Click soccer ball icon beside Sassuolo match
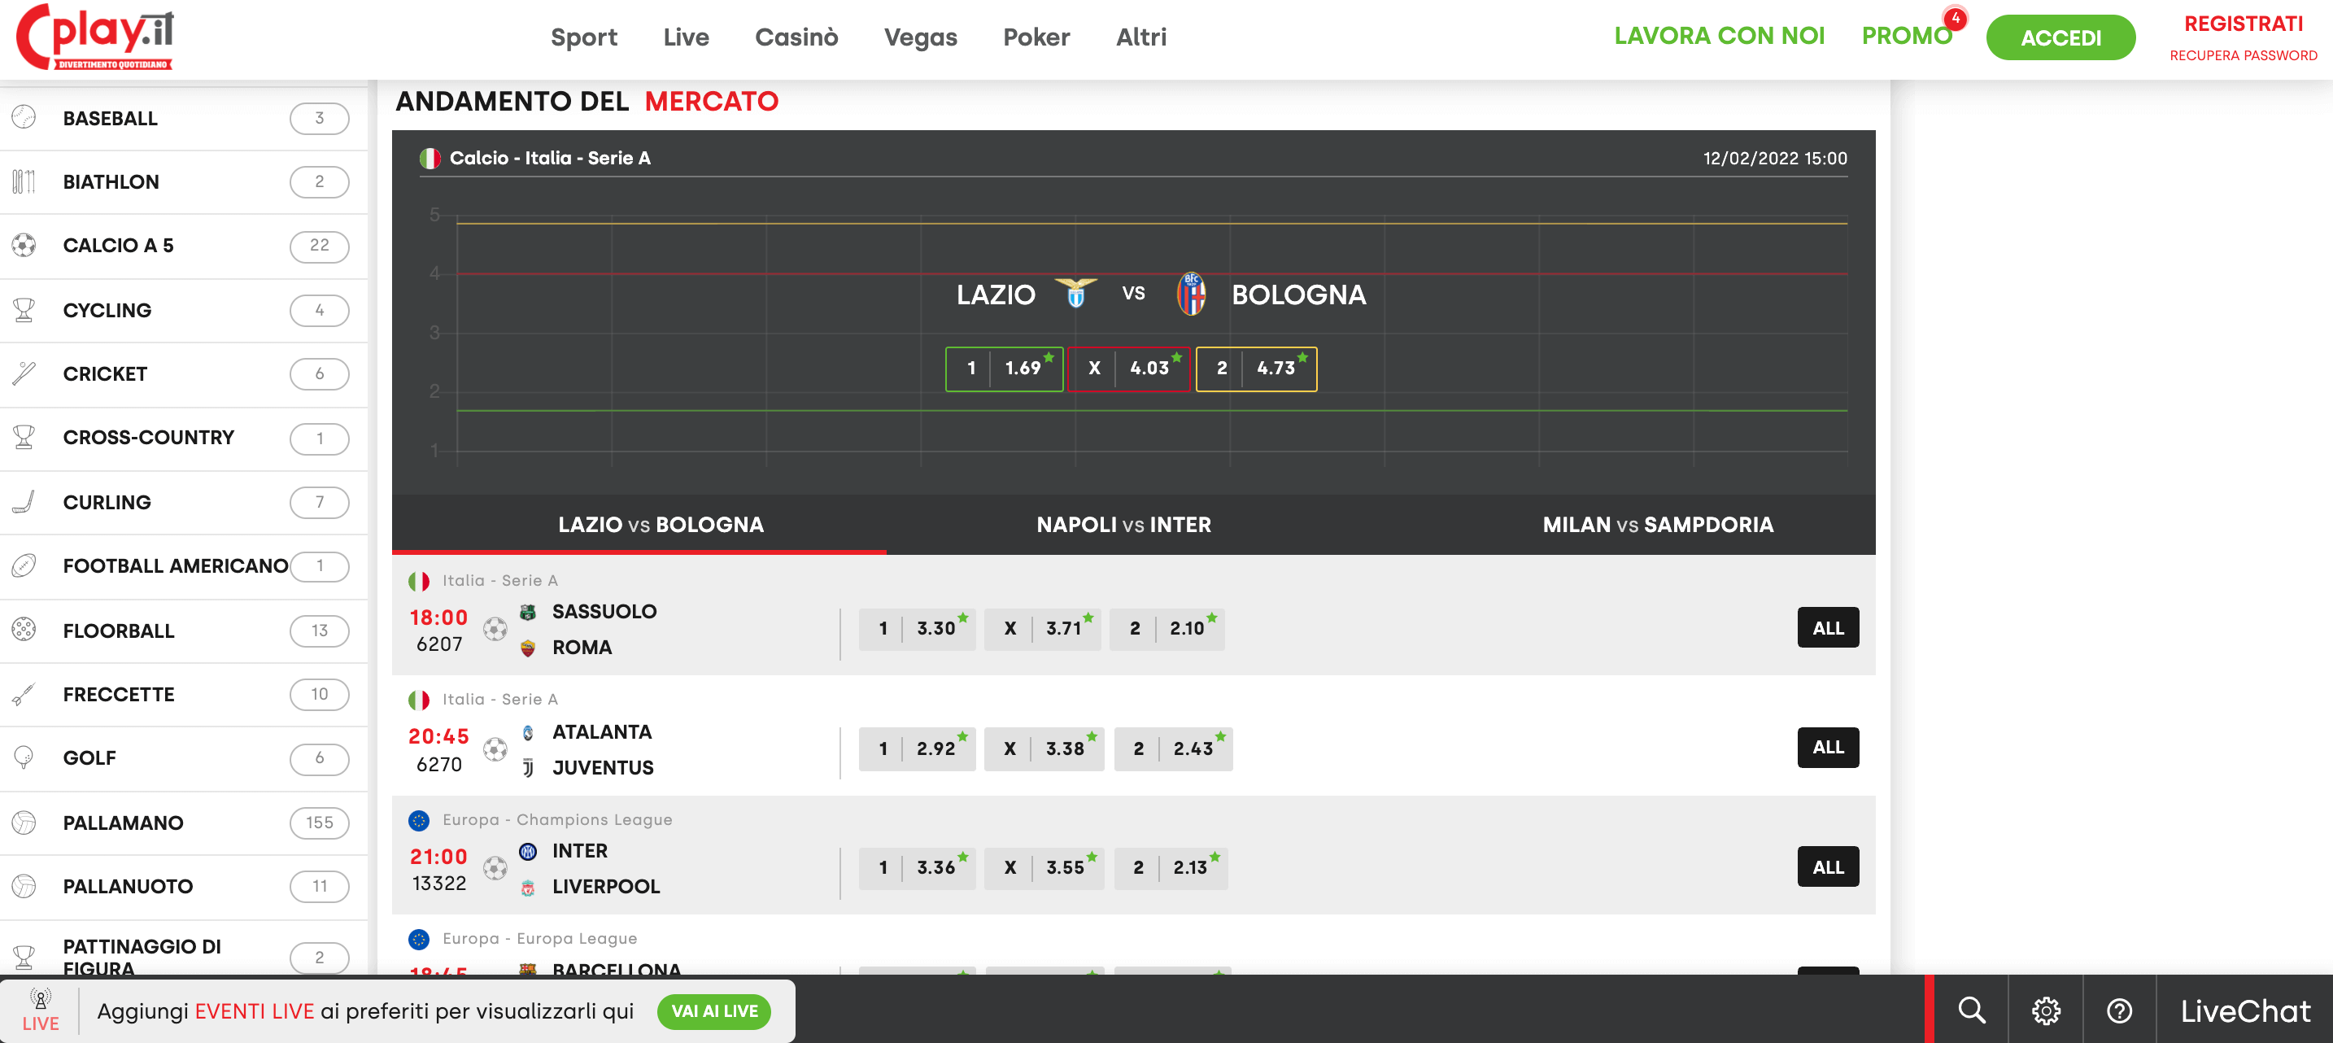 point(495,629)
